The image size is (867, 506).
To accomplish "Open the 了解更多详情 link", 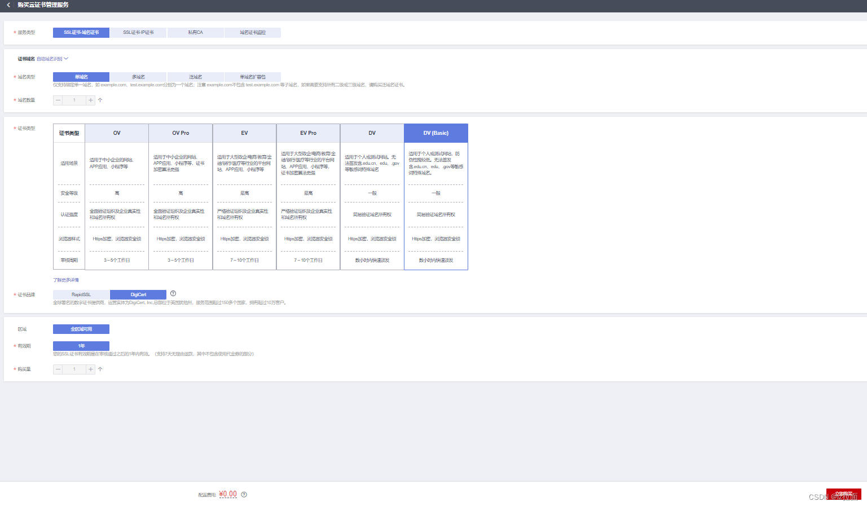I will point(66,280).
